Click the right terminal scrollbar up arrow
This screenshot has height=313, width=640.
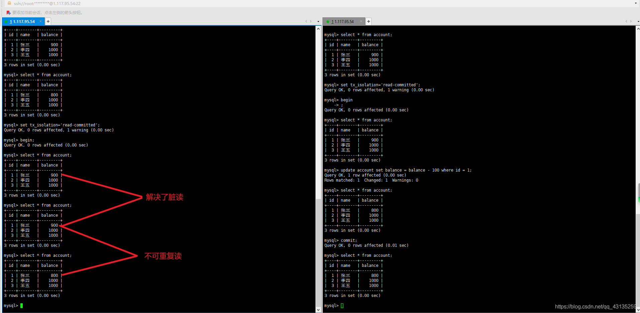coord(638,29)
